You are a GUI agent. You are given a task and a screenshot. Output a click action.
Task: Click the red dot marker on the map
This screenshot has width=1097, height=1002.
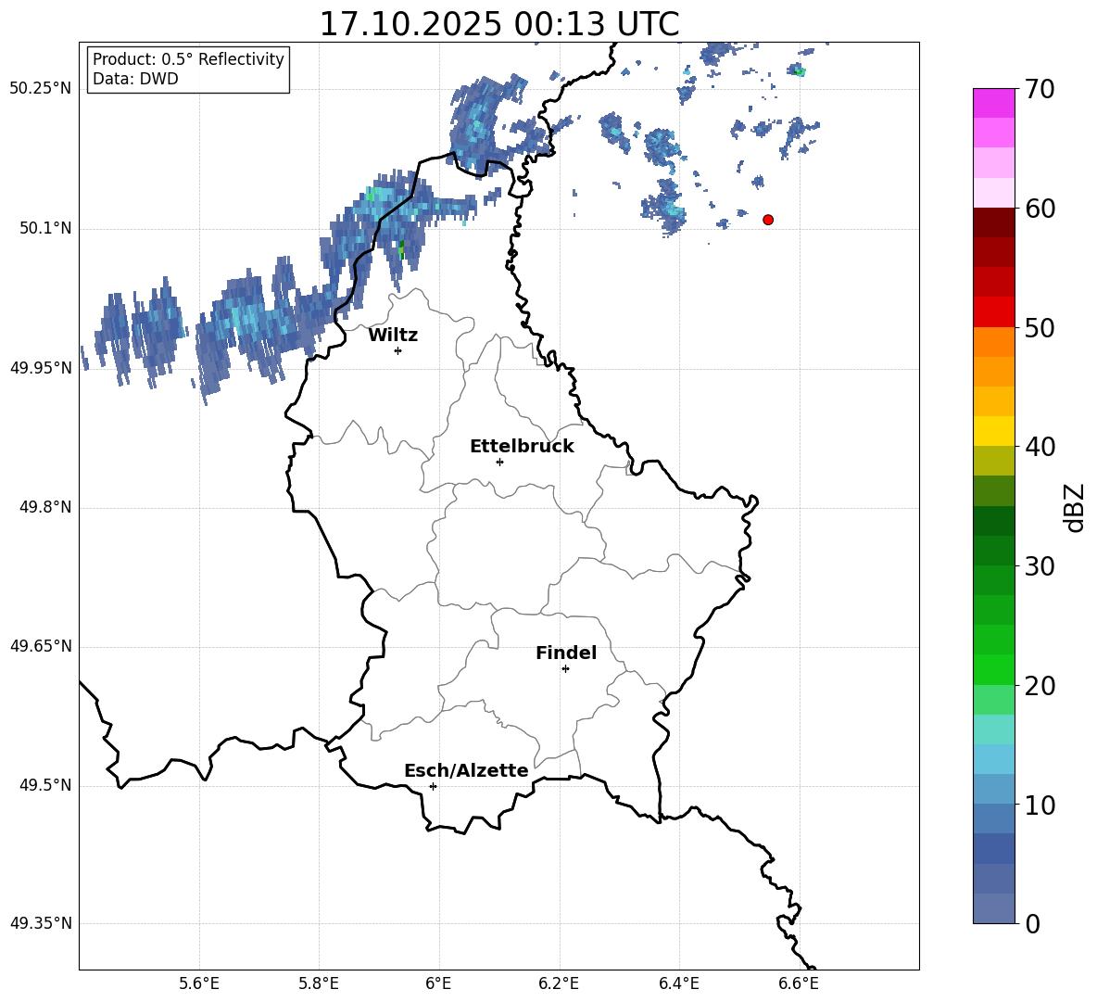pyautogui.click(x=768, y=220)
